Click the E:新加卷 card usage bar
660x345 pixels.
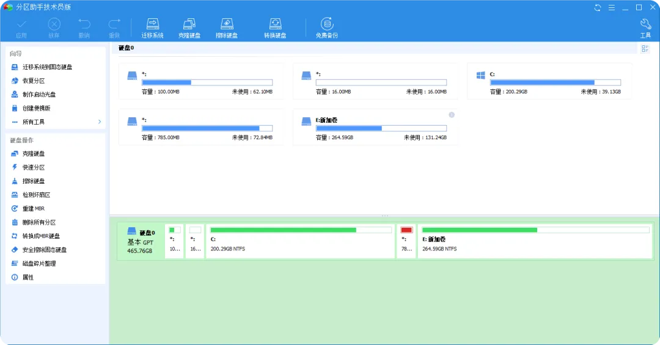pyautogui.click(x=381, y=128)
